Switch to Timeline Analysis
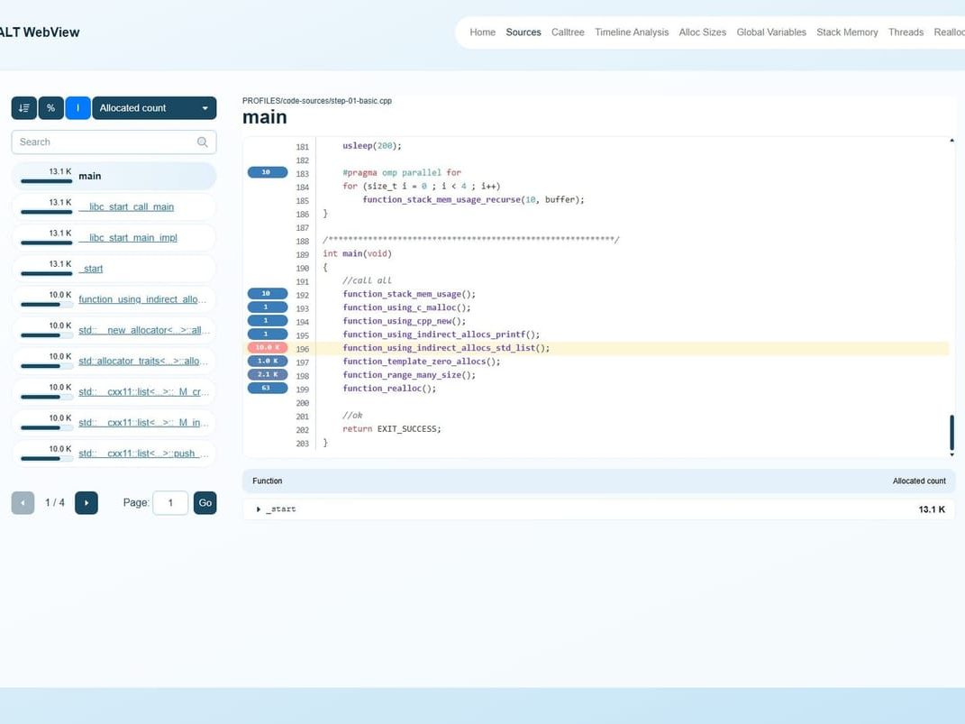 631,32
